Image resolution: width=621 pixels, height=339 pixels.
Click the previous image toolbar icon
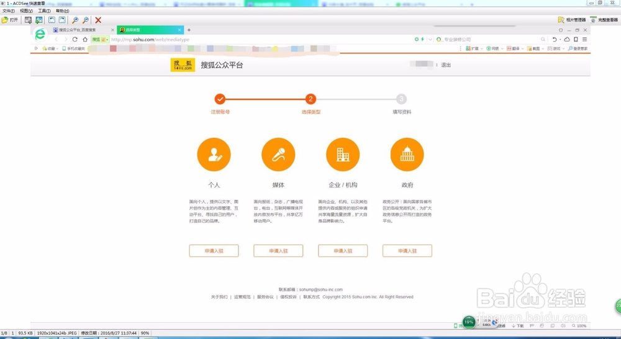point(28,20)
